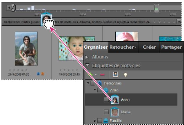Viewport: 184px width, 125px height.
Task: Select the woman with dog photo
Action: (26, 49)
